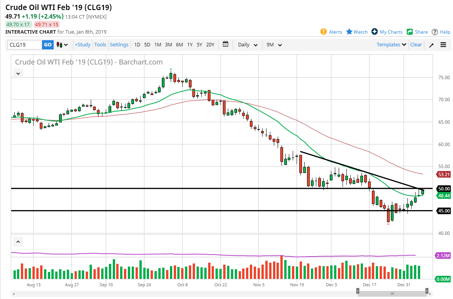Click the GO button
Viewport: 453px width, 299px height.
tap(48, 44)
